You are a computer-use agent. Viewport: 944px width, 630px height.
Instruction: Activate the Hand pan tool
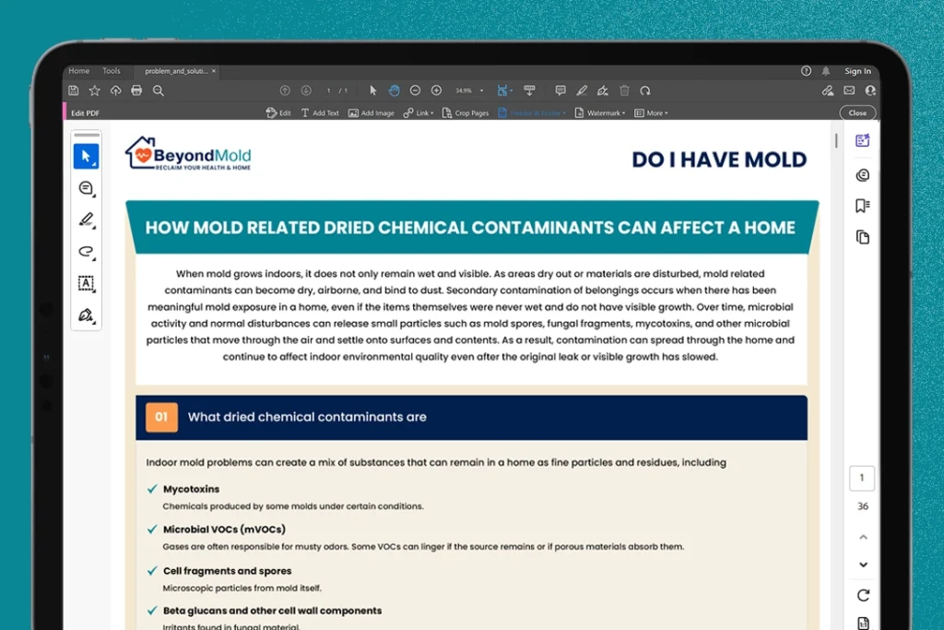(395, 91)
